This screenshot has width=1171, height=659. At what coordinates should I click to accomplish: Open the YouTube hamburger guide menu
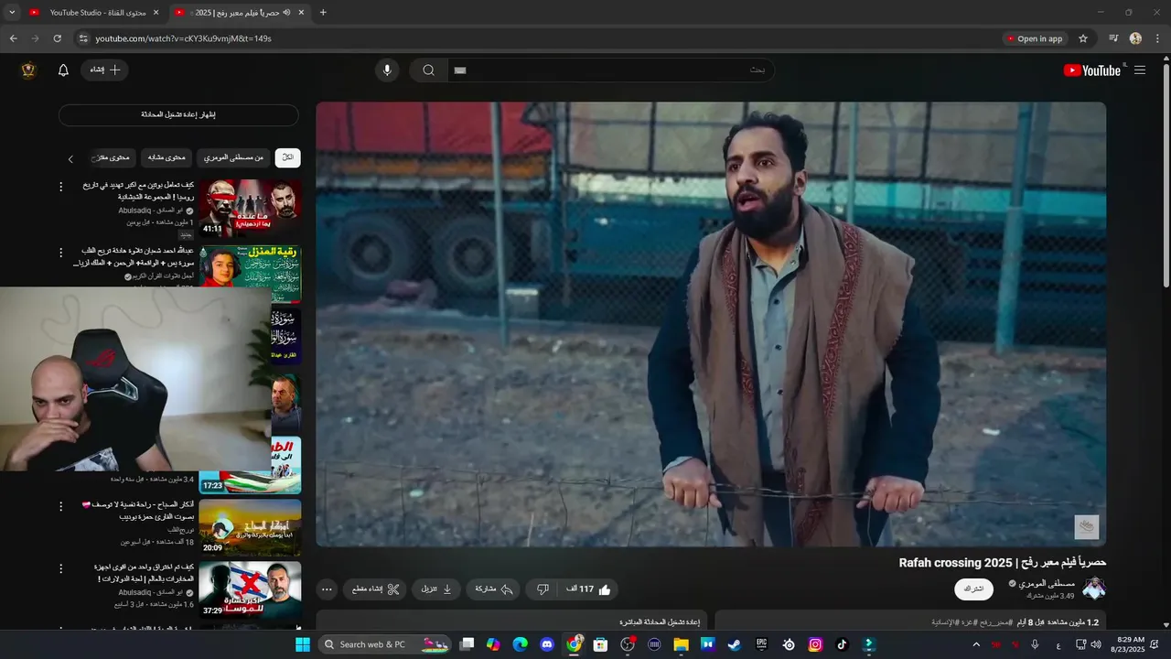(1140, 70)
